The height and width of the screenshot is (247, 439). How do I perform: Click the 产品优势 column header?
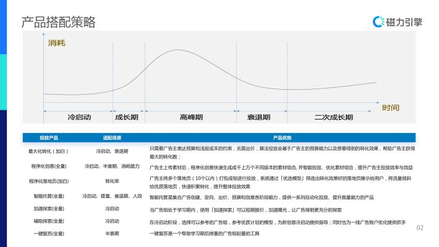coord(282,137)
